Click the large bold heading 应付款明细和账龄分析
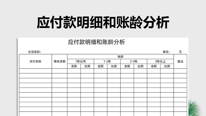 (x=103, y=22)
